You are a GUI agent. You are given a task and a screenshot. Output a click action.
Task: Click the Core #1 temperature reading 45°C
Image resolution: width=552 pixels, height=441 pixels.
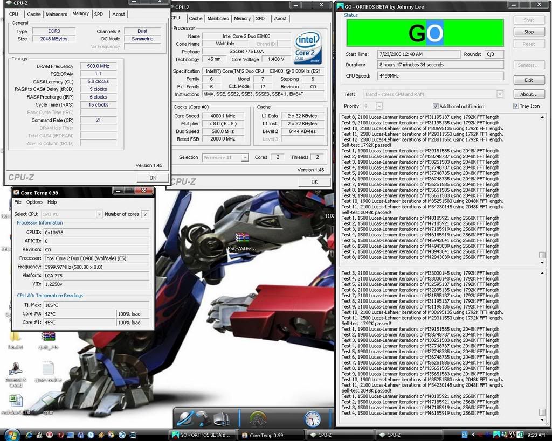(80, 322)
